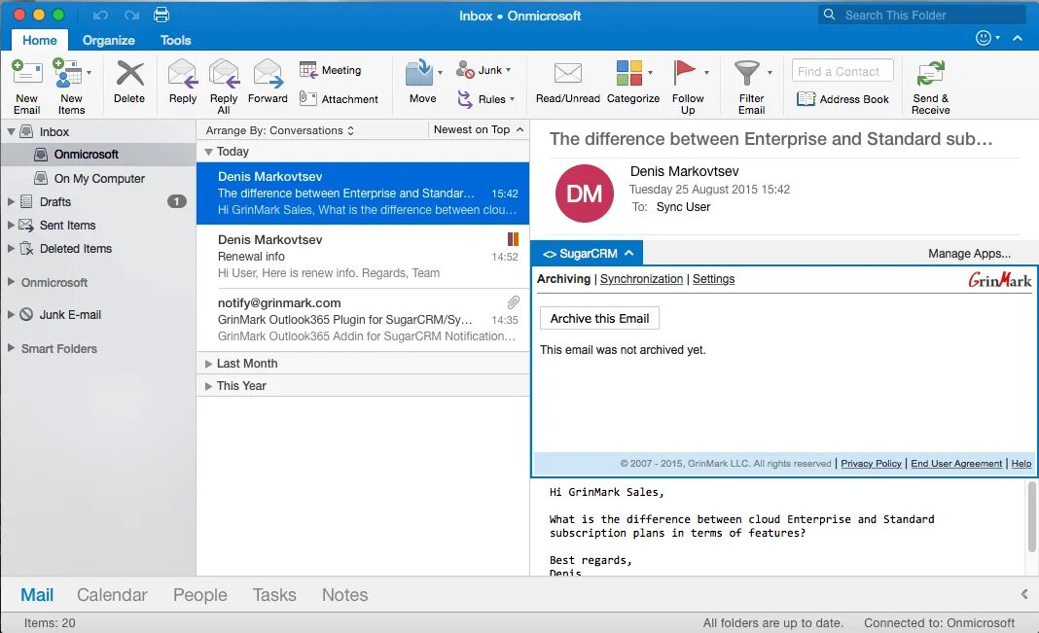Select the Onmicrosoft inbox folder
1039x633 pixels.
click(98, 155)
